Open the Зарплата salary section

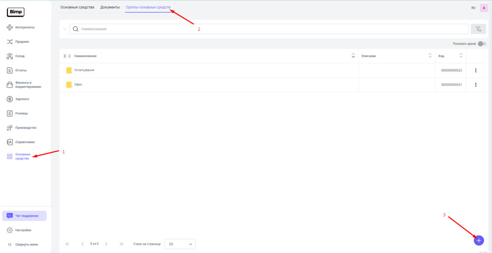tap(22, 99)
